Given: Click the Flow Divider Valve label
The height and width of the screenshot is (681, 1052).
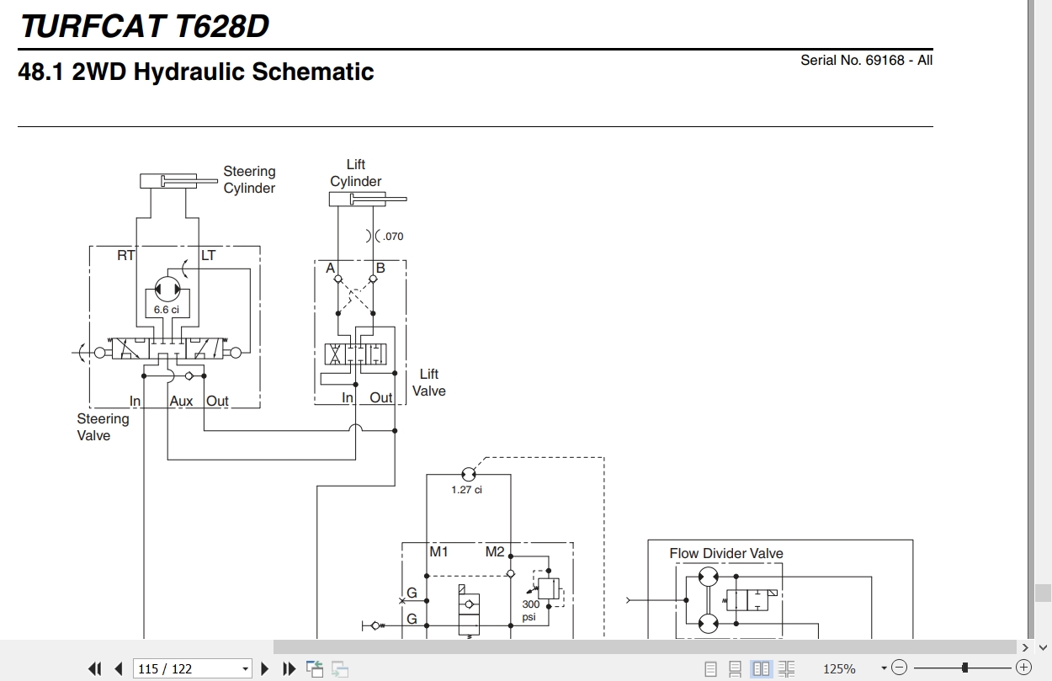Looking at the screenshot, I should [x=726, y=554].
